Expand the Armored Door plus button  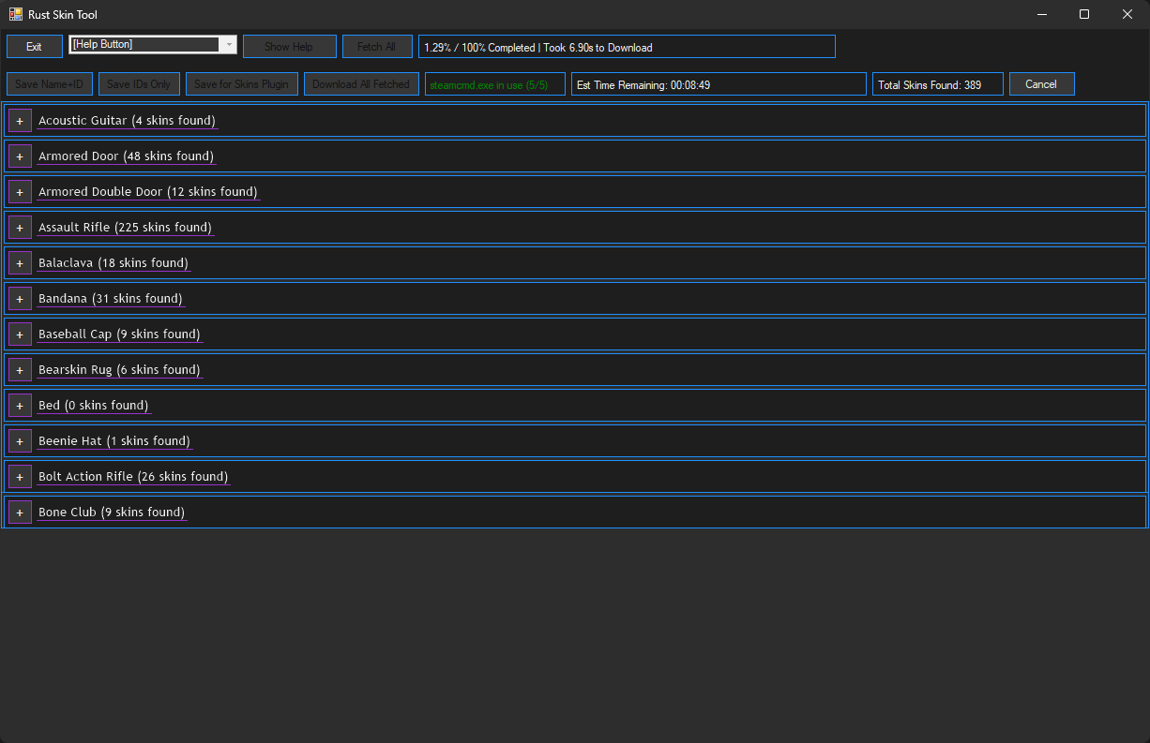point(20,156)
